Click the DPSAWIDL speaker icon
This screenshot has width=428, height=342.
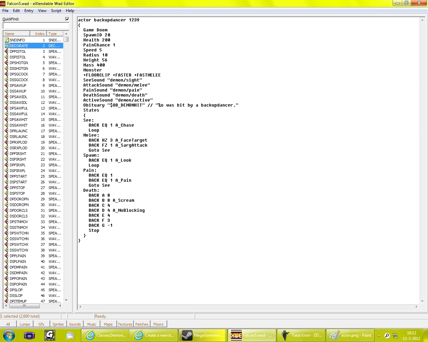point(7,97)
